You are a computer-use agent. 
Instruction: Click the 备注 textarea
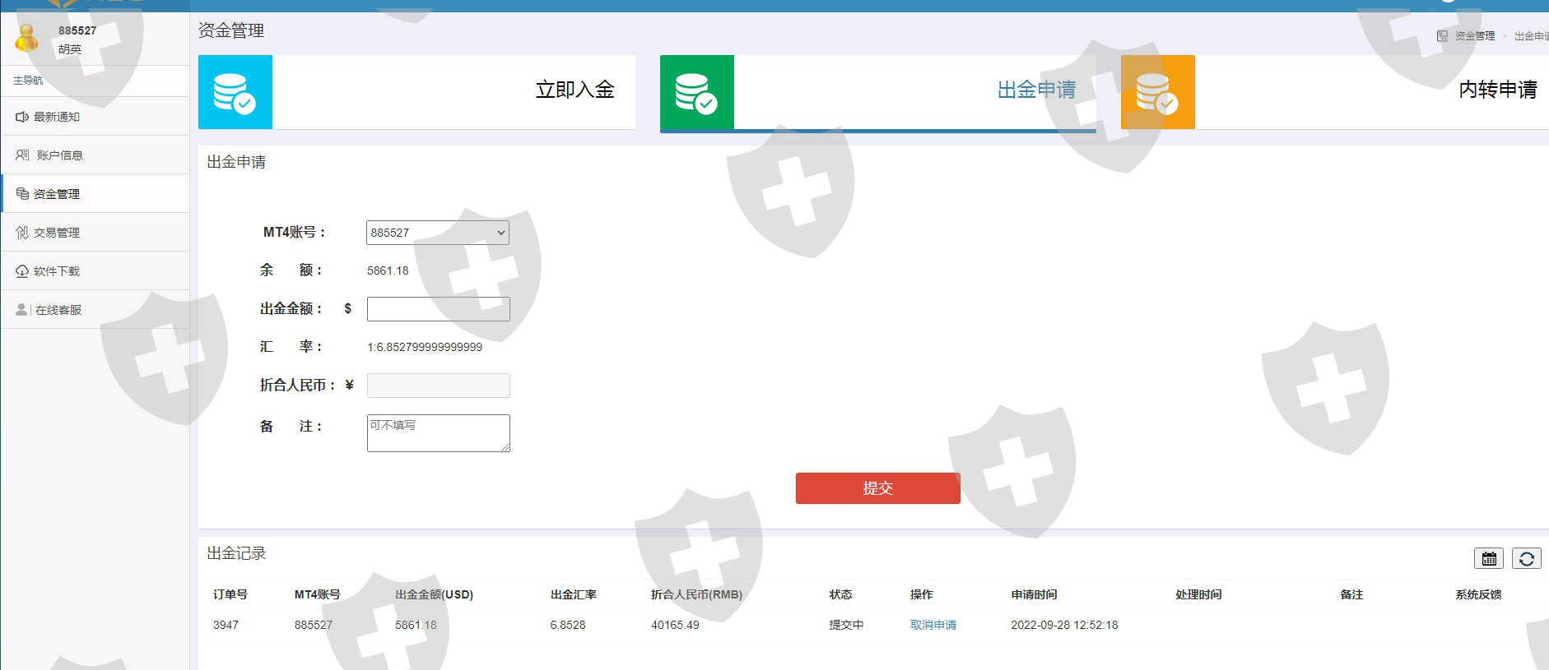pyautogui.click(x=438, y=432)
